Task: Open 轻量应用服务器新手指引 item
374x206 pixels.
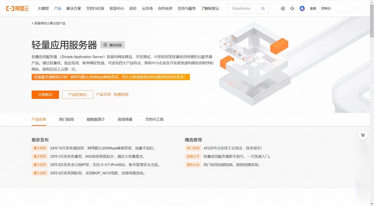Action: click(237, 157)
